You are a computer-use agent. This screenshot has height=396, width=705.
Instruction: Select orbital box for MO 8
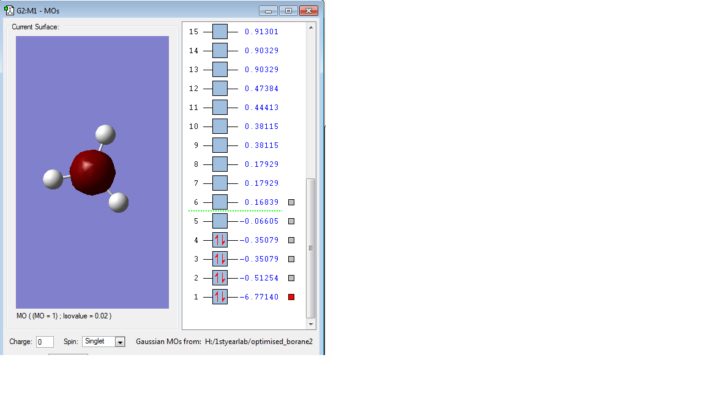[220, 164]
